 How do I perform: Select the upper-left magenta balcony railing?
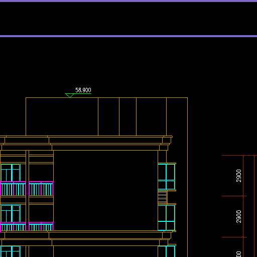[13, 189]
